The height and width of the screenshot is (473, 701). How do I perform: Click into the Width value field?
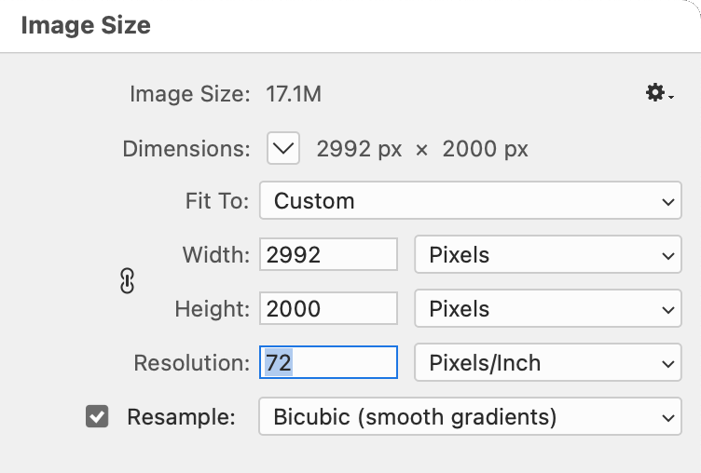328,255
